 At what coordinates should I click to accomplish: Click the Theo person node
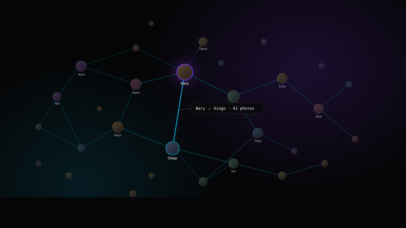point(258,133)
